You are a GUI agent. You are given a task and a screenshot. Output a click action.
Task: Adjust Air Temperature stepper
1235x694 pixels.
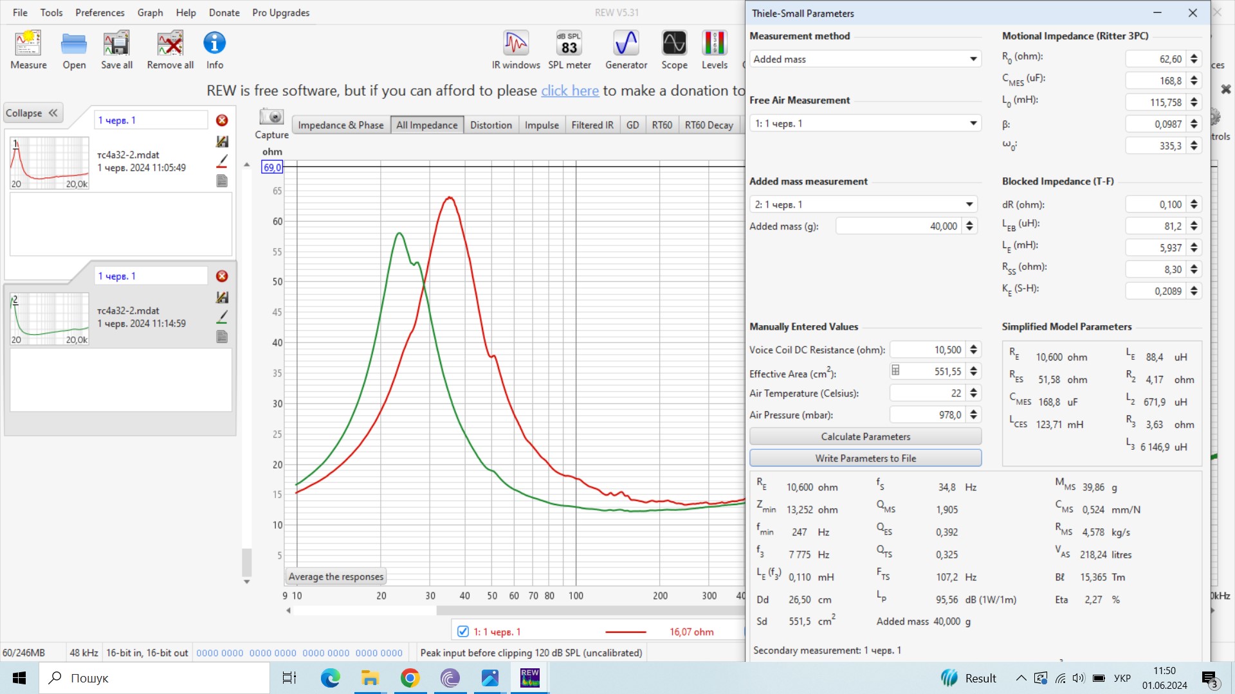(x=973, y=393)
